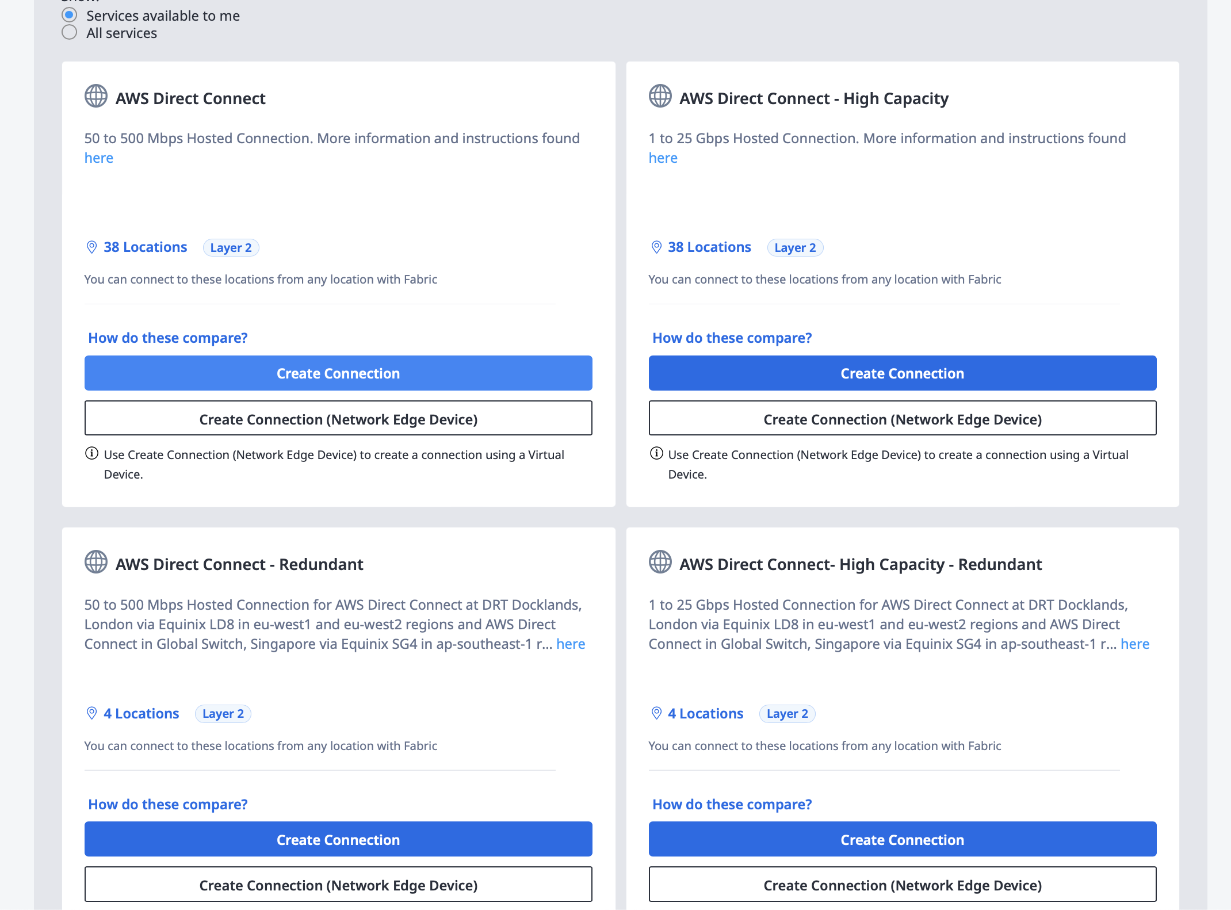
Task: Create Network Edge Device connection for AWS Direct Connect
Action: (338, 418)
